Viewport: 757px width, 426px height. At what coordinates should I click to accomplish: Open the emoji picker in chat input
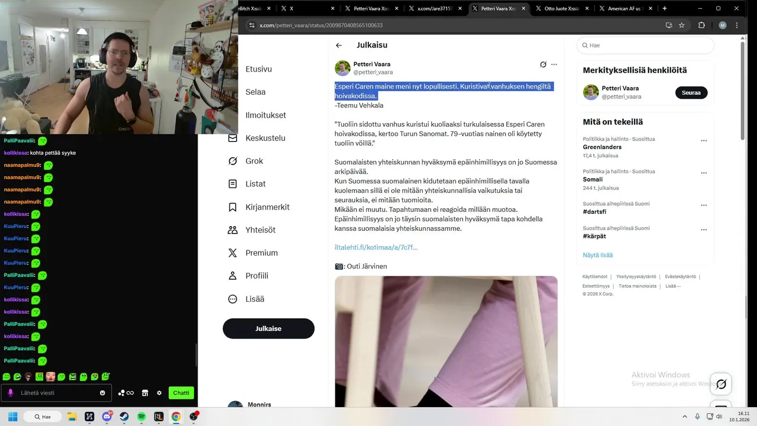click(x=102, y=393)
